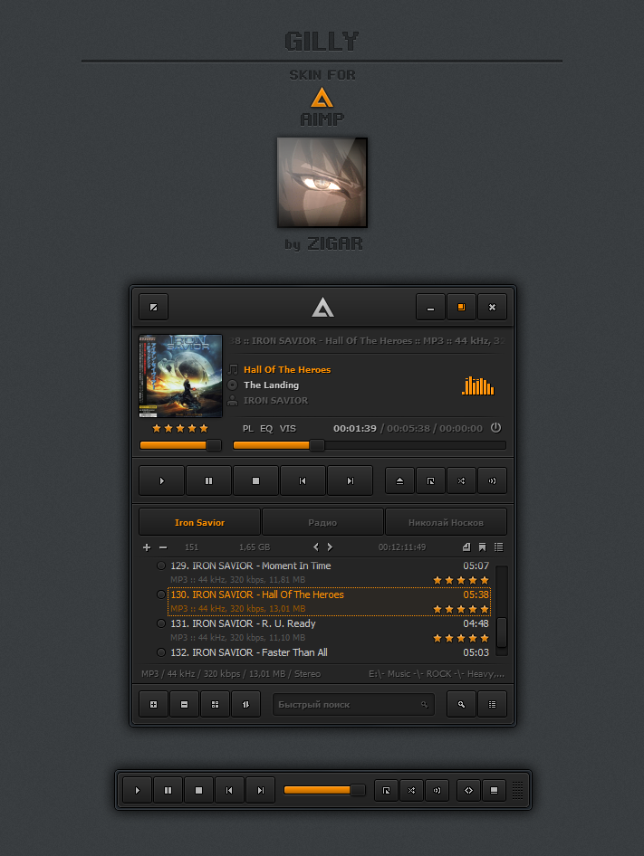Skip to previous track in the mini player
Screen dimensions: 644x856
229,791
